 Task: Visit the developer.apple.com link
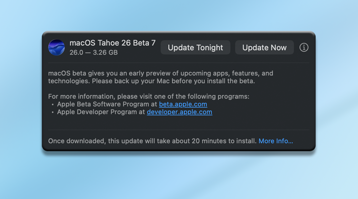tap(179, 112)
